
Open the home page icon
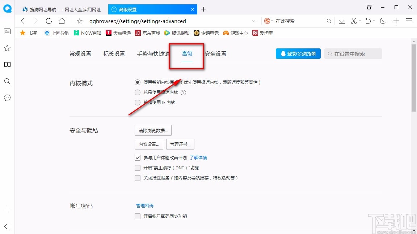point(62,21)
